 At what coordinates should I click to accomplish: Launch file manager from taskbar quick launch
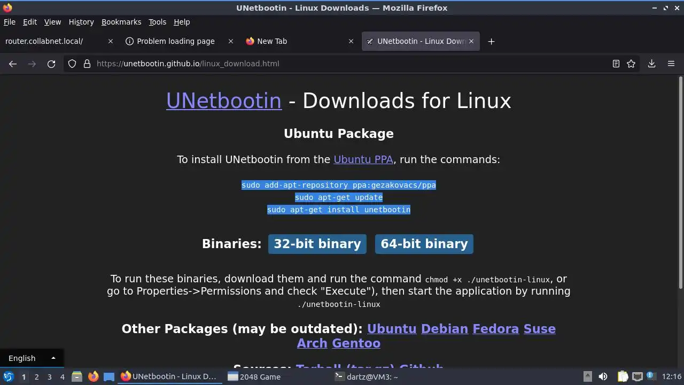click(x=76, y=376)
